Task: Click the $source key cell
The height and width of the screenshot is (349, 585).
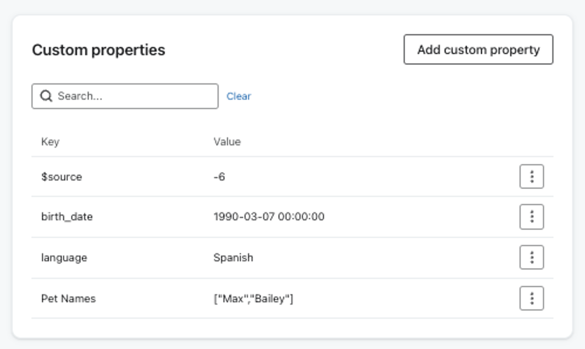Action: pos(61,177)
